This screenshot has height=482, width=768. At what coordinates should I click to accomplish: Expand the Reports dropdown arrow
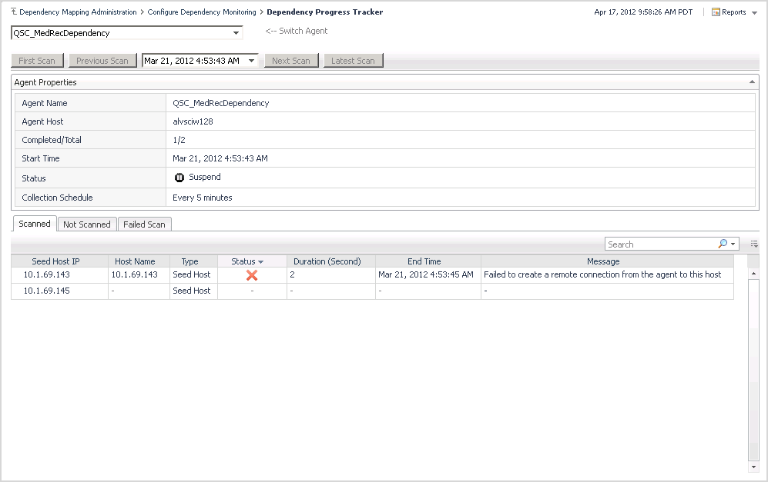[754, 13]
